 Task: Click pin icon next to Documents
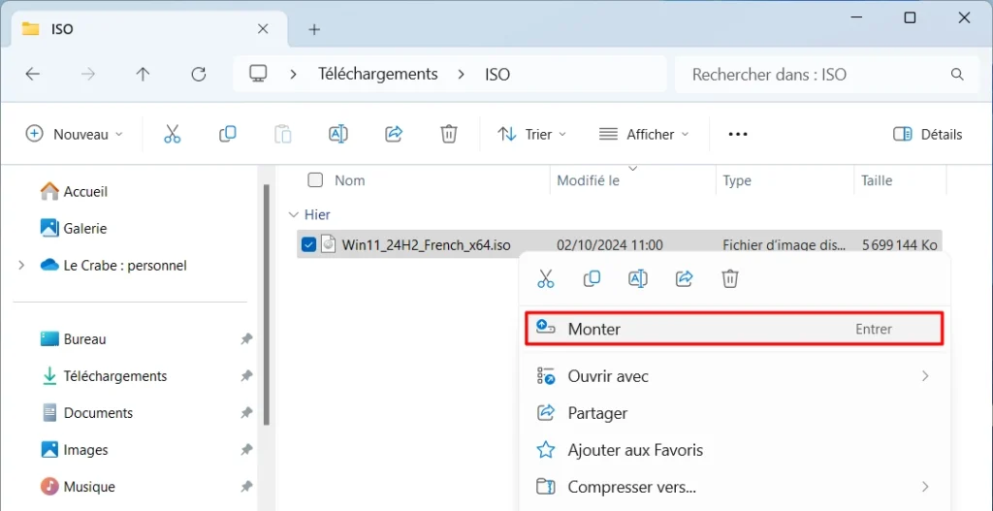pos(246,413)
